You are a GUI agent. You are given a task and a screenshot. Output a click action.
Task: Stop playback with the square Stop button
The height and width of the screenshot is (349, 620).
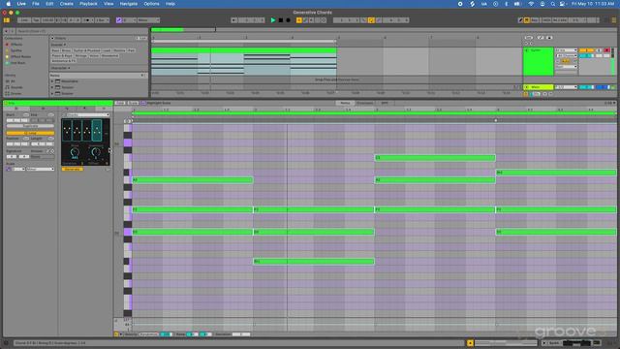coord(281,20)
